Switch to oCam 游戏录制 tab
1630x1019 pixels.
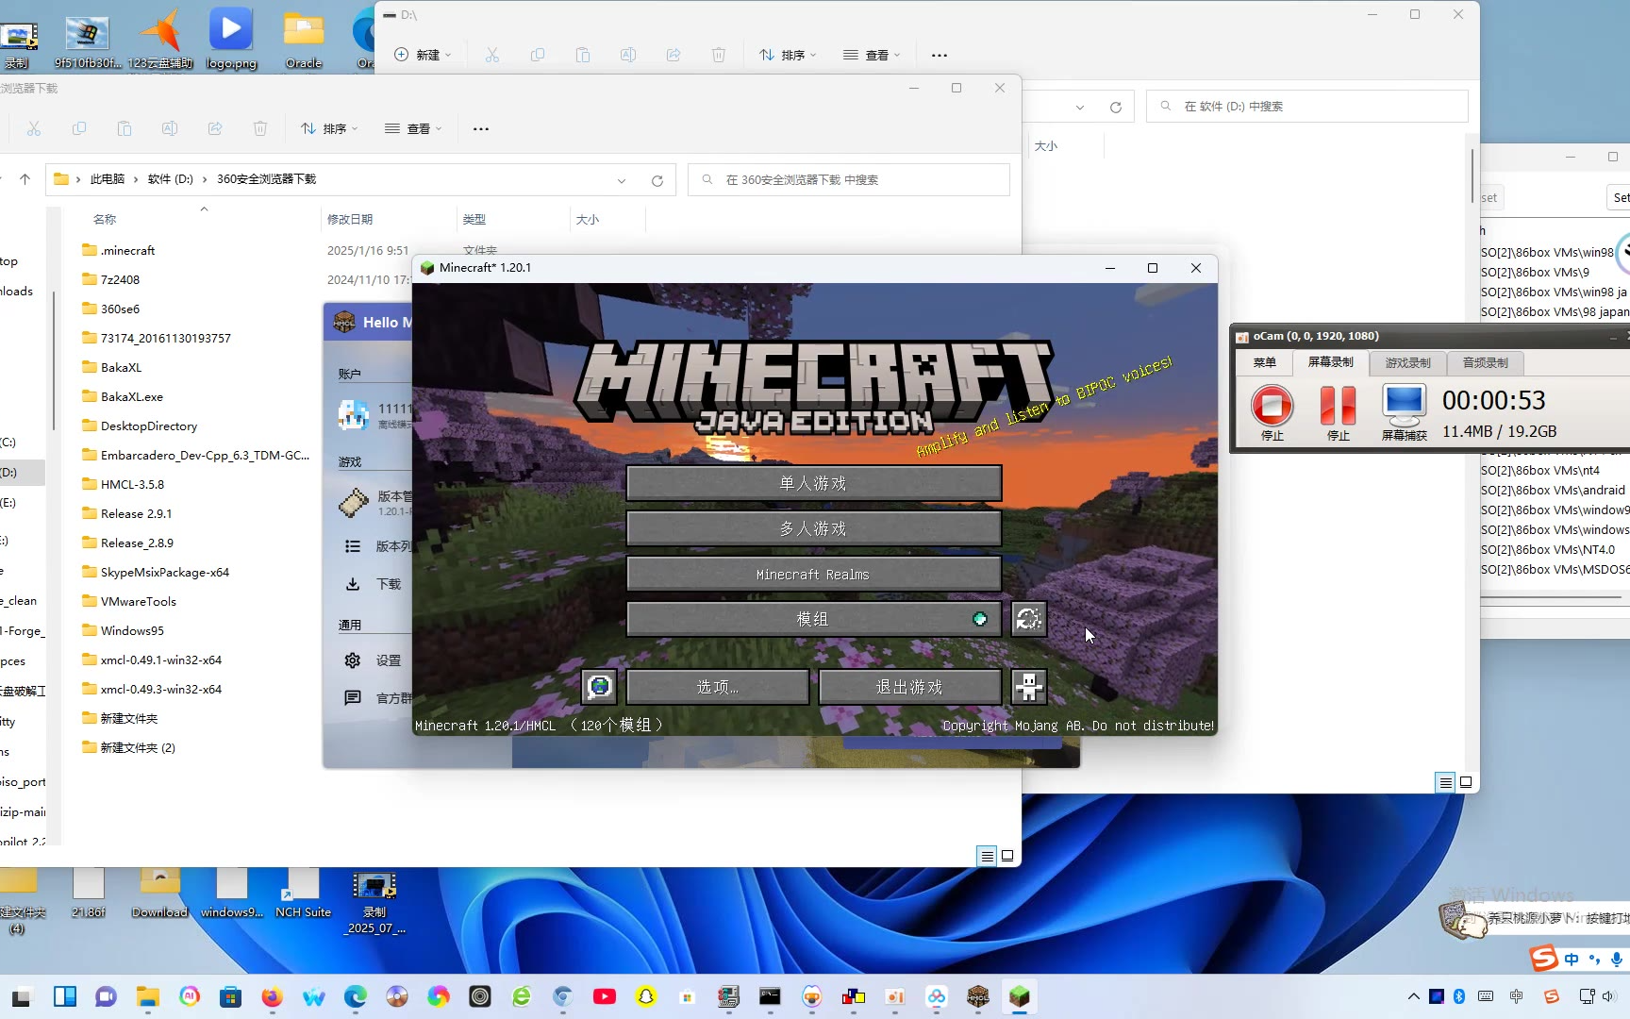tap(1407, 362)
